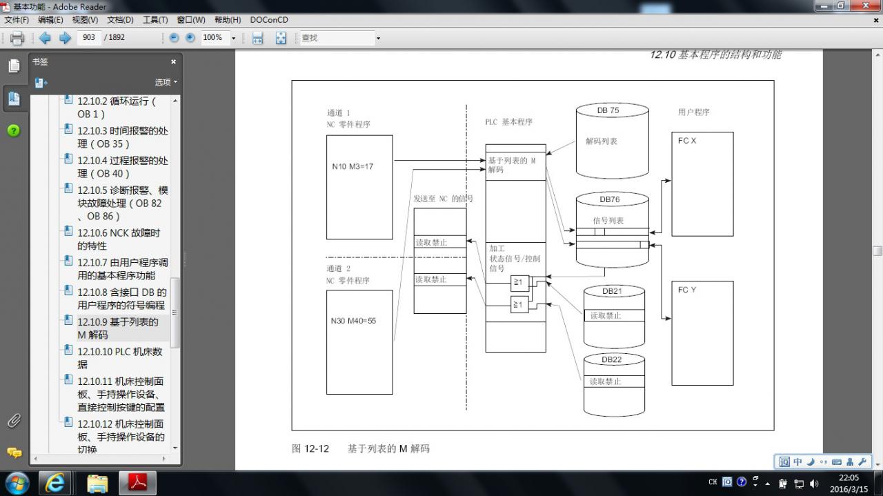883x496 pixels.
Task: Click the page number input field
Action: 89,38
